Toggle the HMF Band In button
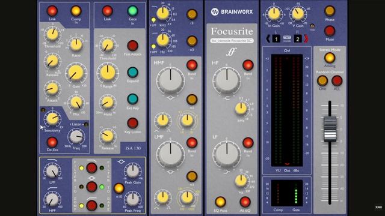This screenshot has height=216, width=385. pyautogui.click(x=192, y=65)
